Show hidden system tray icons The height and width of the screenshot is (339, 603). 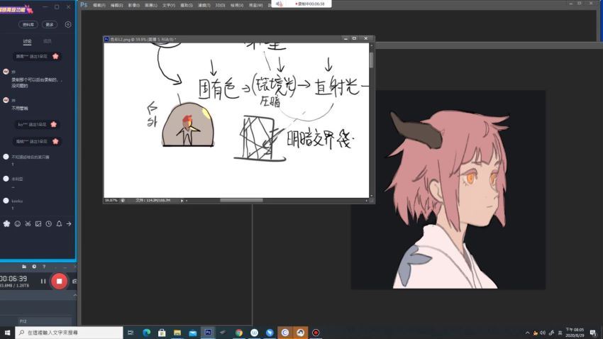[x=527, y=332]
